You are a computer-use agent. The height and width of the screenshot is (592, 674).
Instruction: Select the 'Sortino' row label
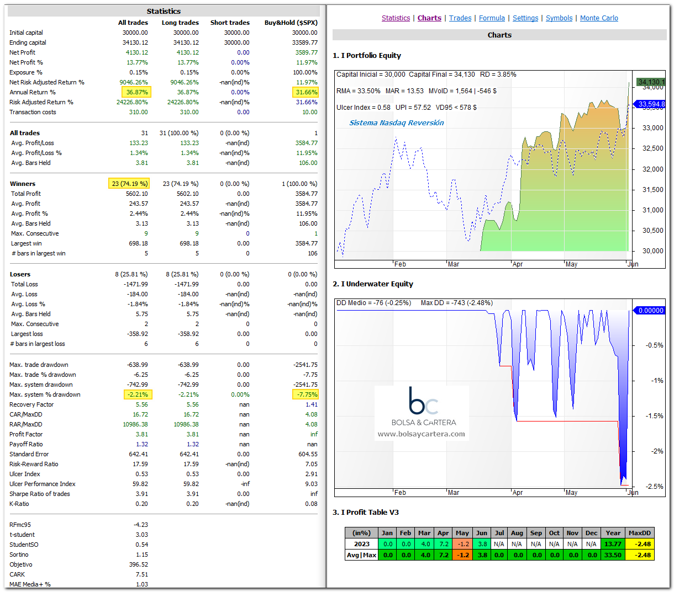[x=19, y=554]
